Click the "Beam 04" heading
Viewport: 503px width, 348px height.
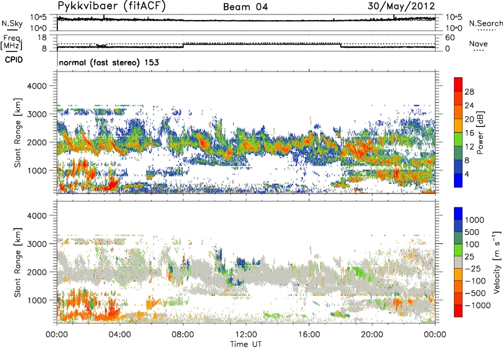pos(245,7)
